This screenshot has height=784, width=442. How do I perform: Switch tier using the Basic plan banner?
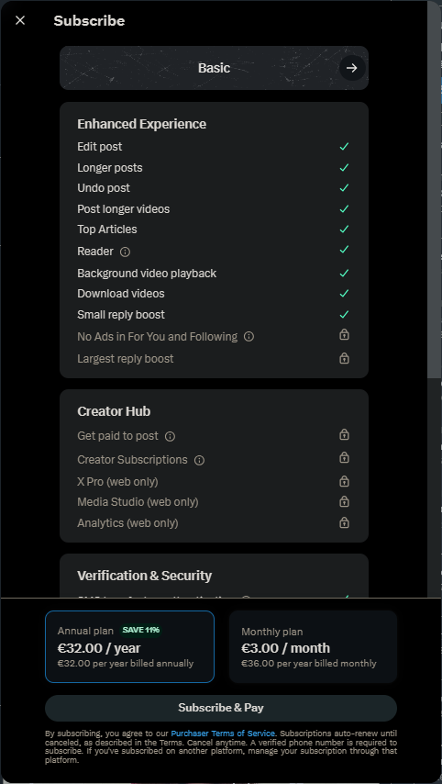coord(215,68)
